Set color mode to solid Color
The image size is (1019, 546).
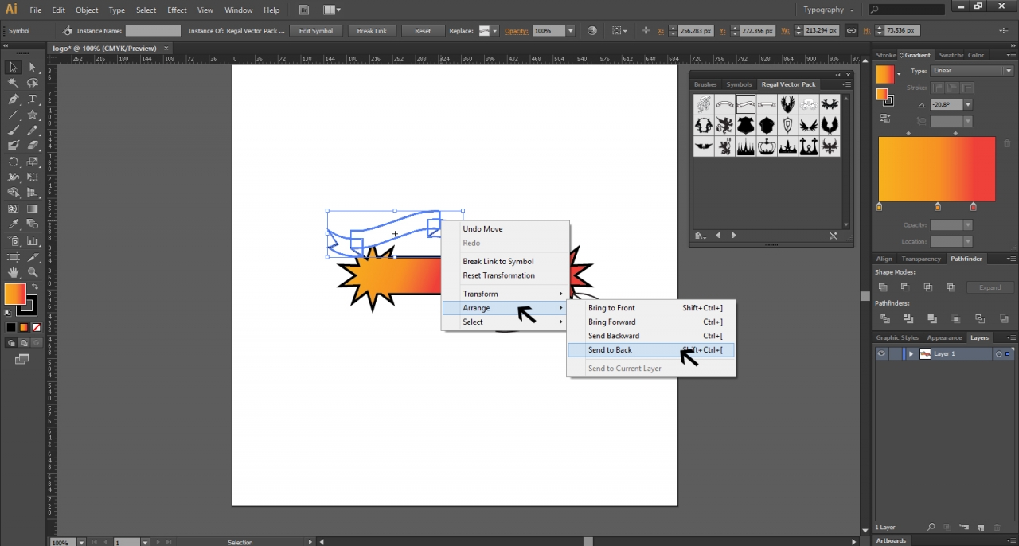point(11,328)
